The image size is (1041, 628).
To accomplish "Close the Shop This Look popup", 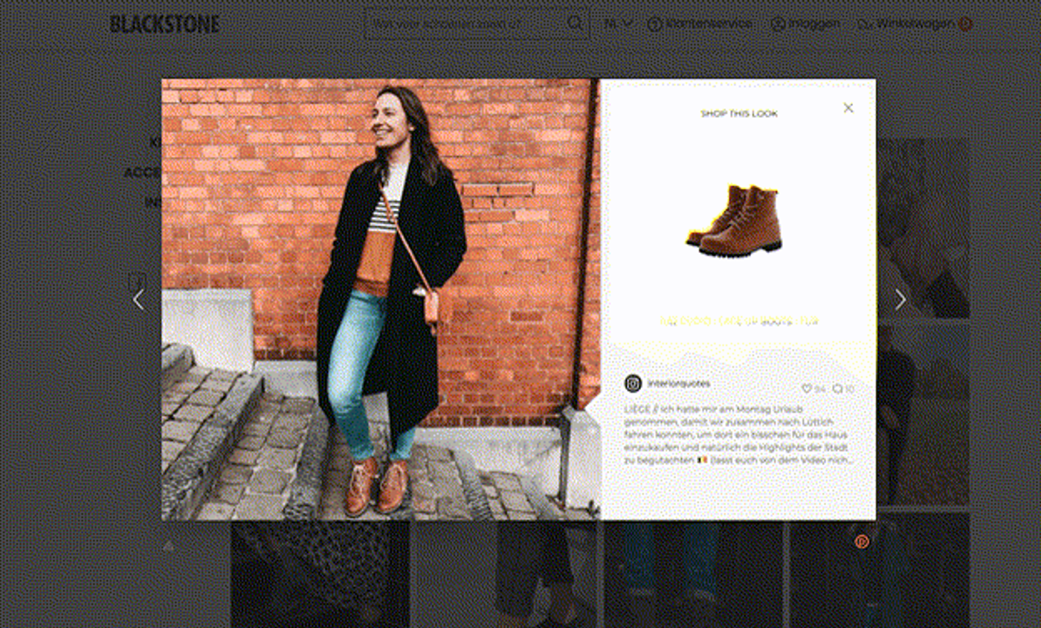I will 848,108.
